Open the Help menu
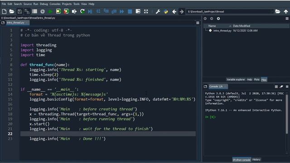The height and width of the screenshot is (163, 290). pos(92,4)
